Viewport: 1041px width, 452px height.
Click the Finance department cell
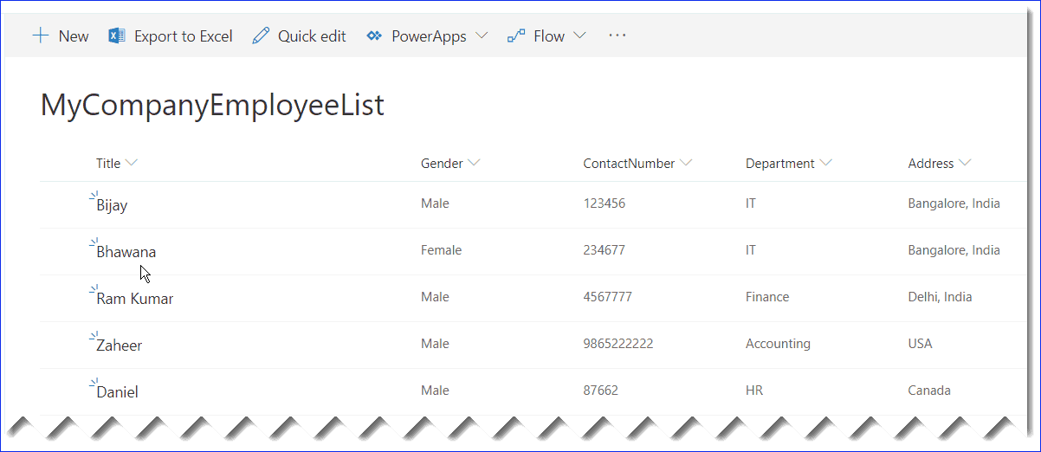click(x=767, y=297)
